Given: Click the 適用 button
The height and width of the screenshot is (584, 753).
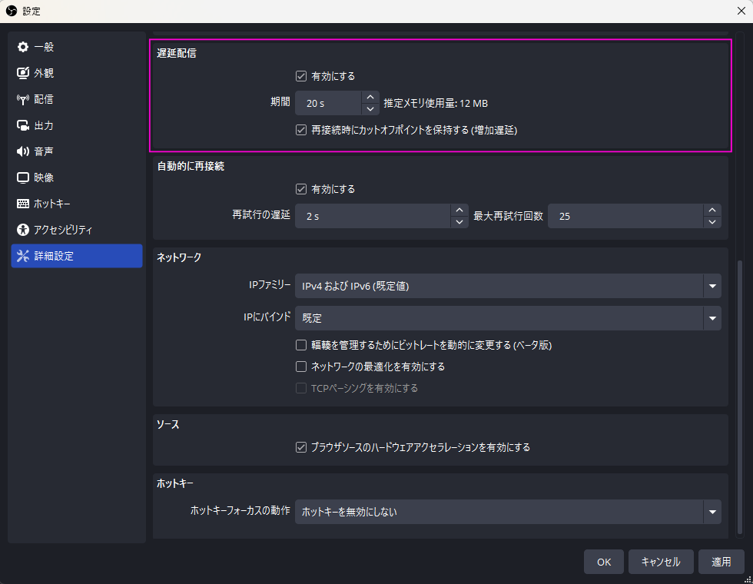Looking at the screenshot, I should click(x=721, y=562).
